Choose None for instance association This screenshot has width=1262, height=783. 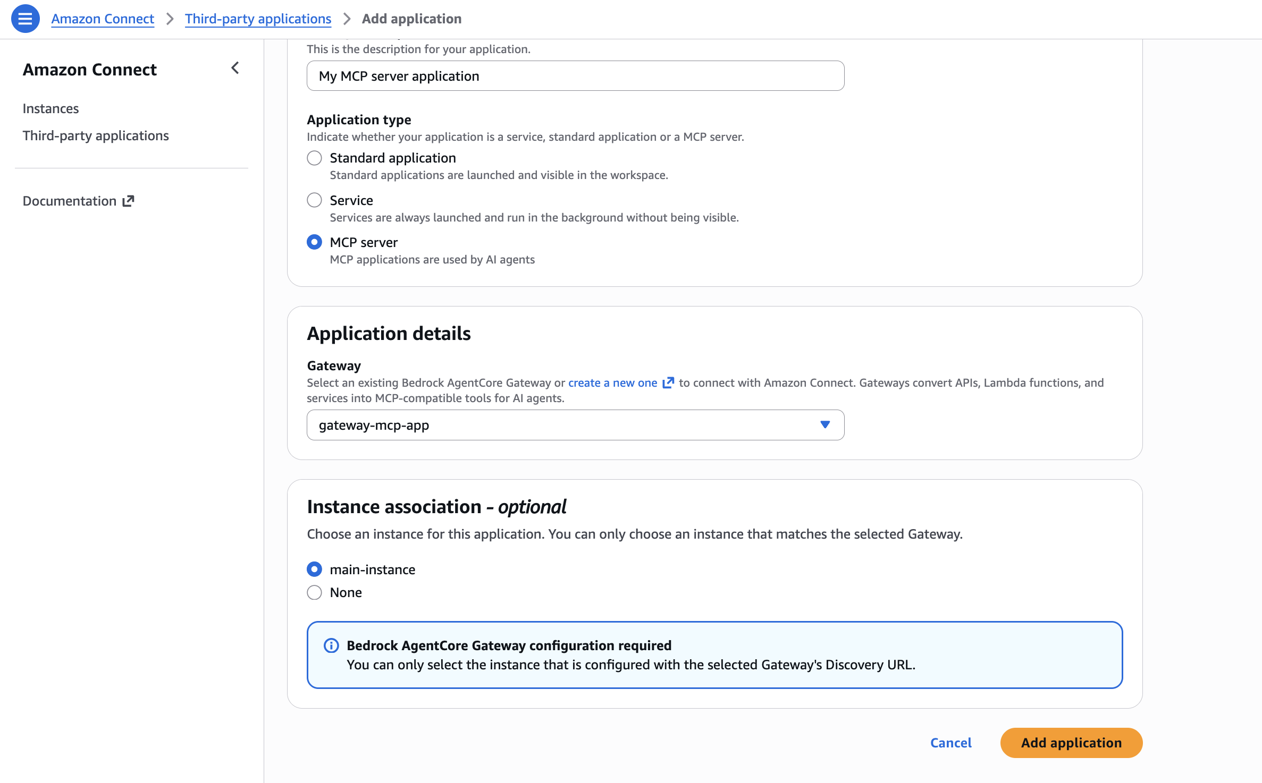314,592
